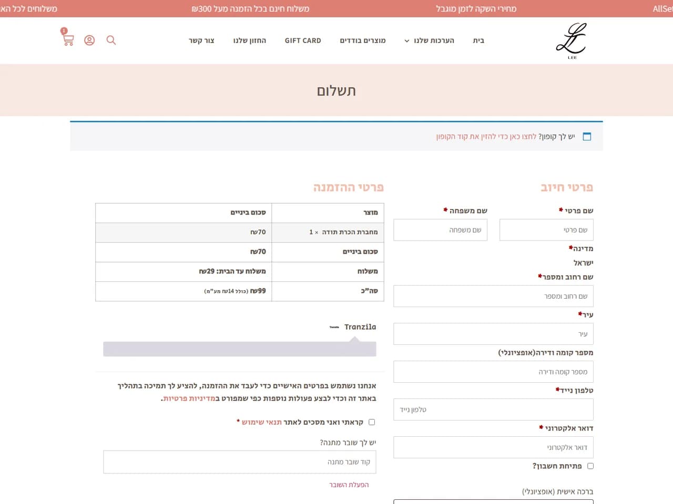The height and width of the screenshot is (504, 673).
Task: Click the הפעלת השובר link
Action: coord(349,485)
